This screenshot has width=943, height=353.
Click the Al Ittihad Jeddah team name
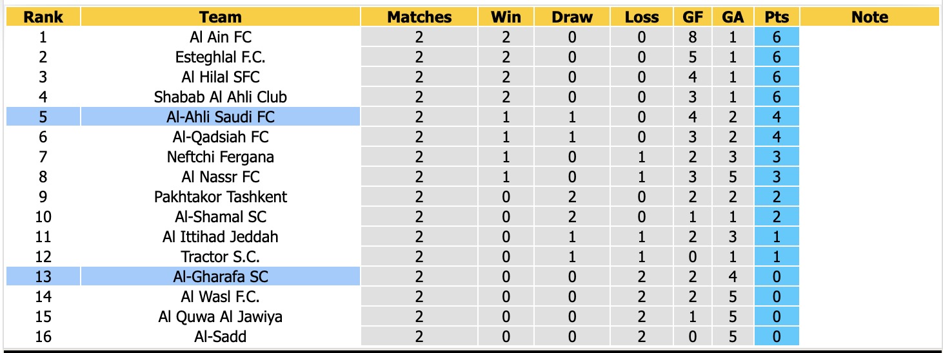221,237
